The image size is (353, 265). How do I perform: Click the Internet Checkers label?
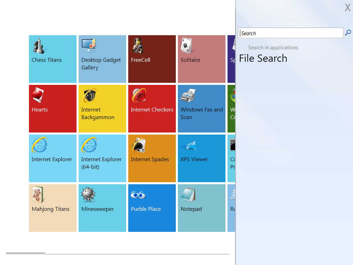click(152, 110)
